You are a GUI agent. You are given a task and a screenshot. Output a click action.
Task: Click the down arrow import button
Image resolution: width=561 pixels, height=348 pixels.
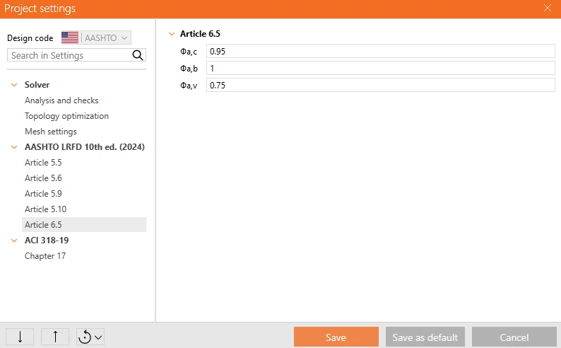click(x=20, y=337)
